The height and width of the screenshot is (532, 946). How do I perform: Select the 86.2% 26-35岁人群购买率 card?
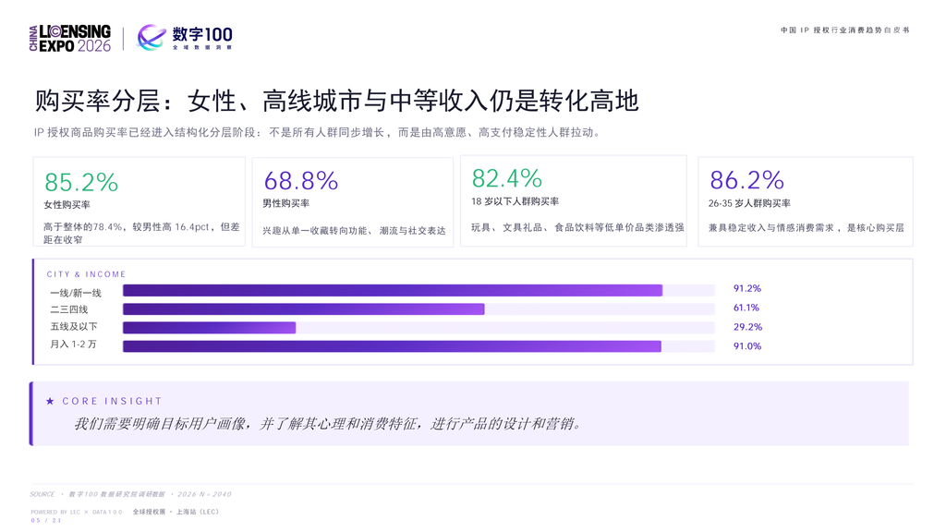tap(806, 201)
